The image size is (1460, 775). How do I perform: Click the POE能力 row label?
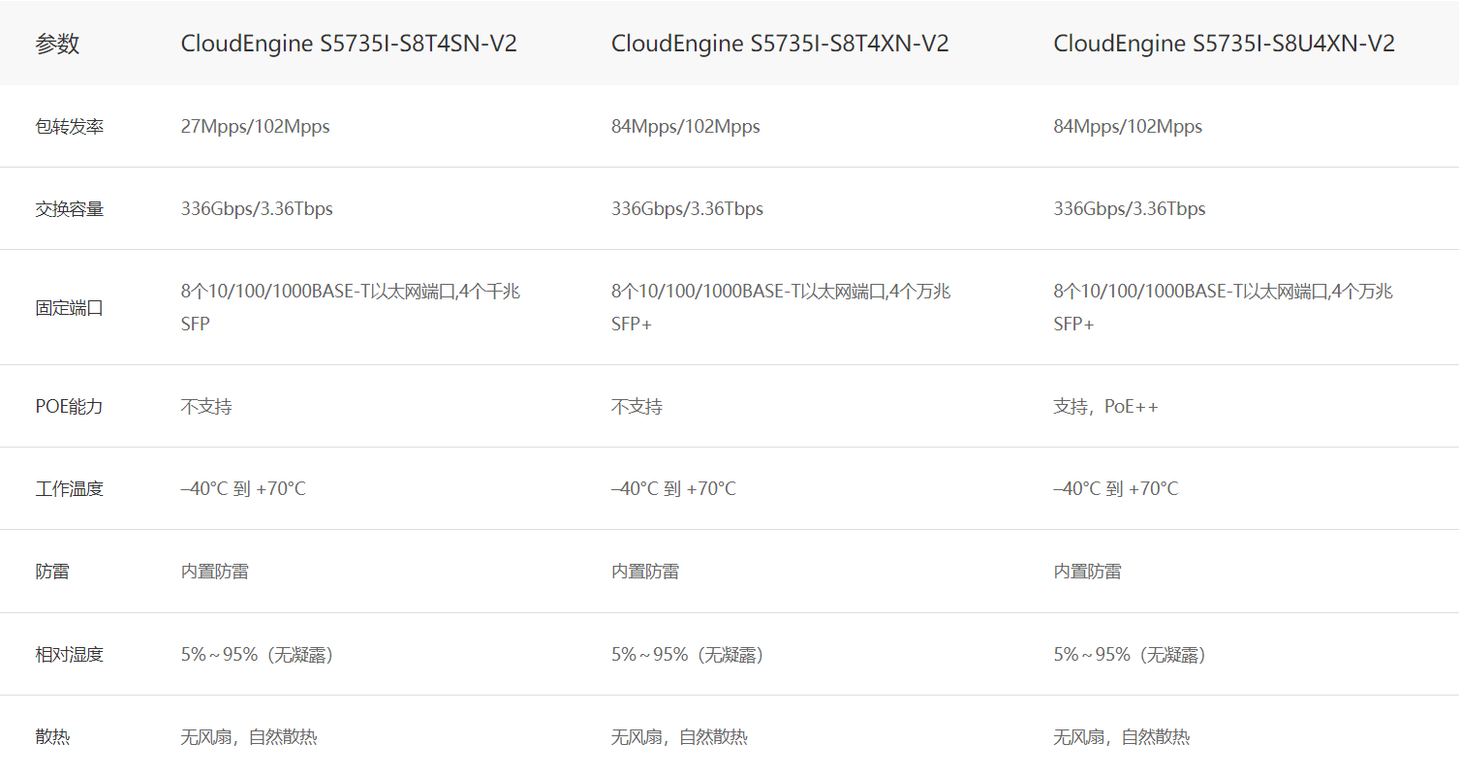point(69,407)
